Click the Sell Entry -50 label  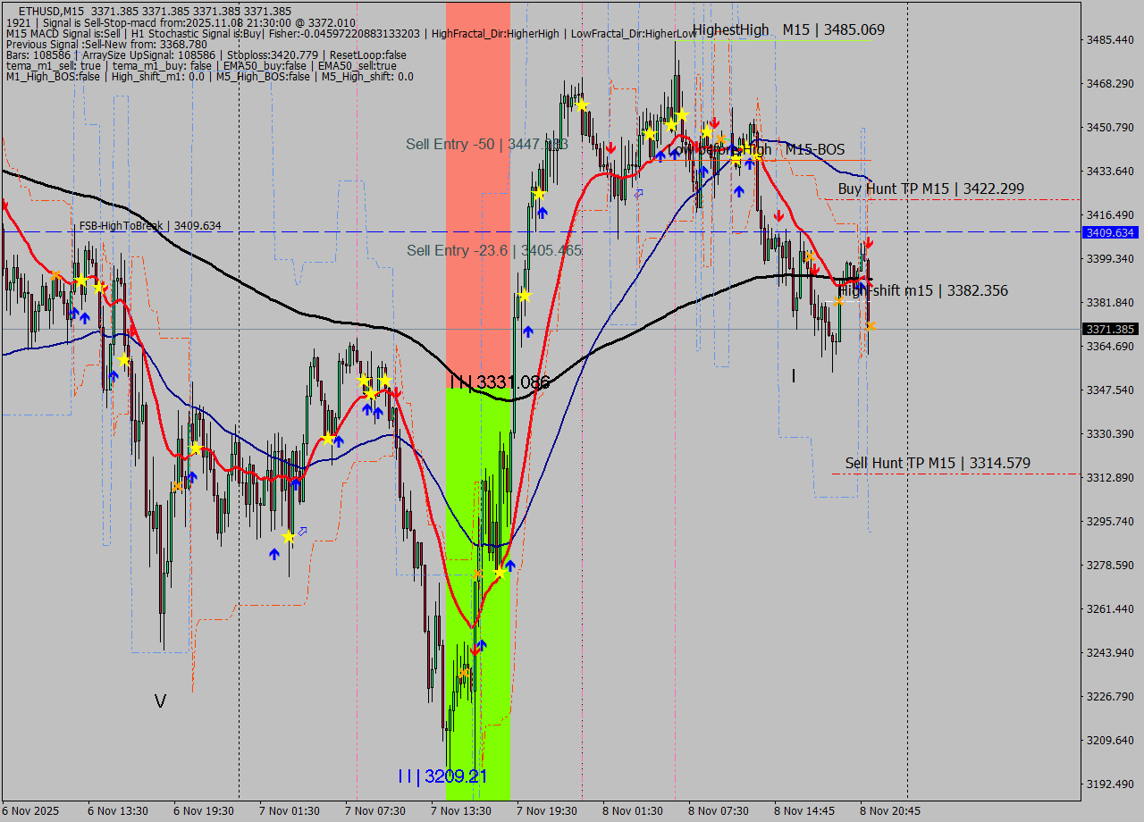pyautogui.click(x=487, y=144)
